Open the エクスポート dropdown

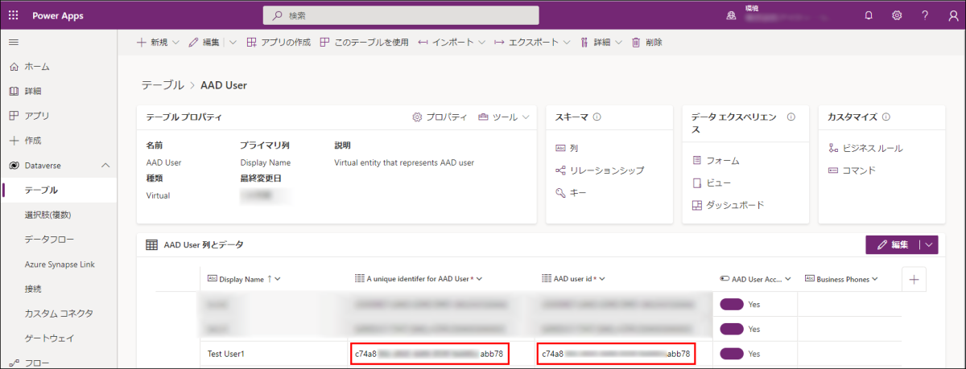point(532,42)
